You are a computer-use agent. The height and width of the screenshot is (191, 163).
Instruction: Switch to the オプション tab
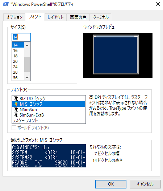(14, 17)
